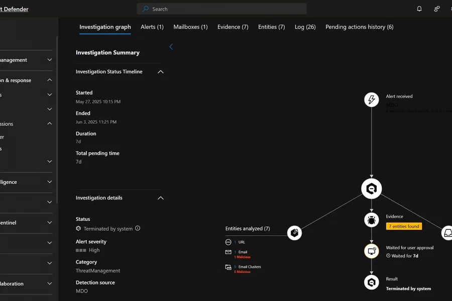Select the Alert received lightning node
The image size is (452, 301).
pos(371,100)
